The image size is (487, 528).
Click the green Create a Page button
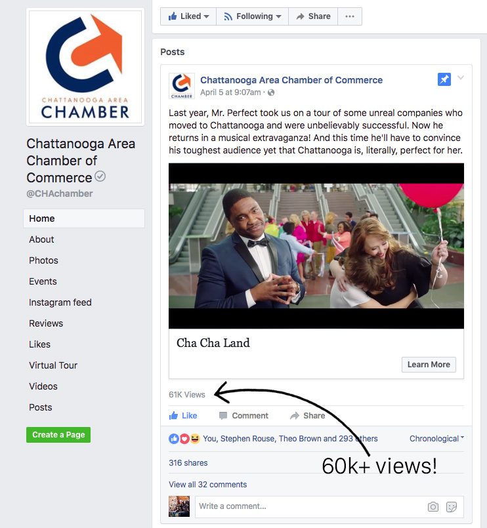[x=58, y=435]
